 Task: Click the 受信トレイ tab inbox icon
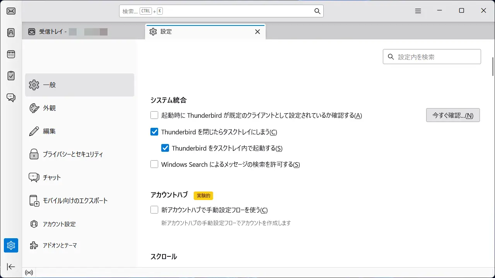[32, 32]
